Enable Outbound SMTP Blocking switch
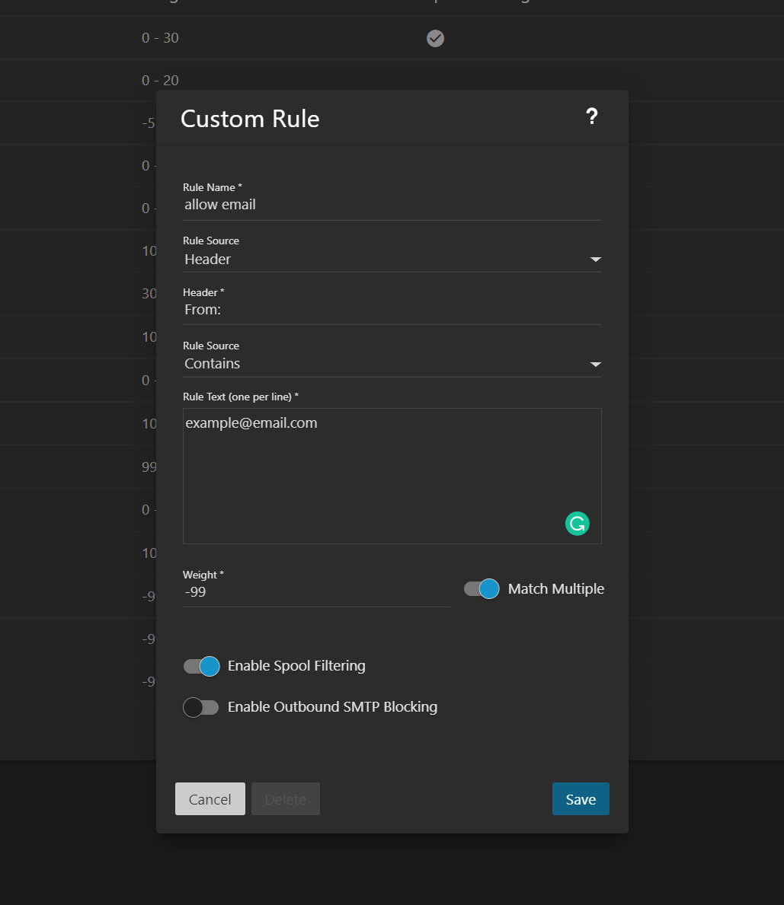The width and height of the screenshot is (784, 905). point(201,708)
